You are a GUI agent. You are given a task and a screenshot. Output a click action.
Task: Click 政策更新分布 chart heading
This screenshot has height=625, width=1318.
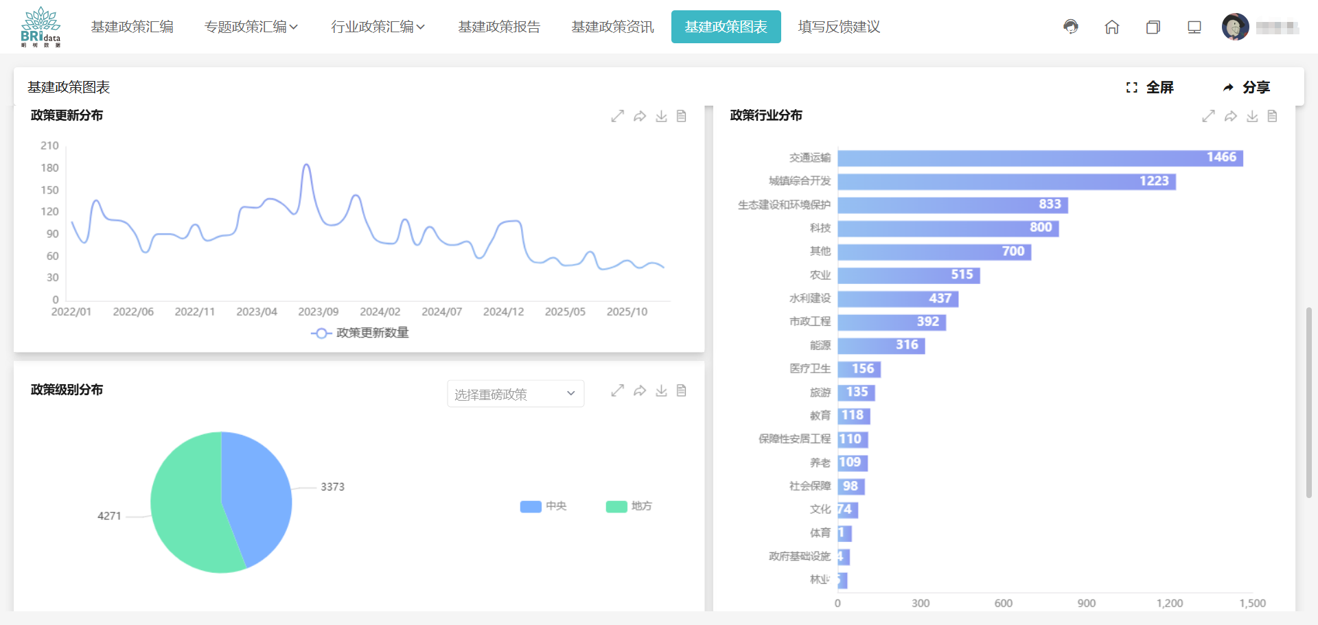coord(67,115)
